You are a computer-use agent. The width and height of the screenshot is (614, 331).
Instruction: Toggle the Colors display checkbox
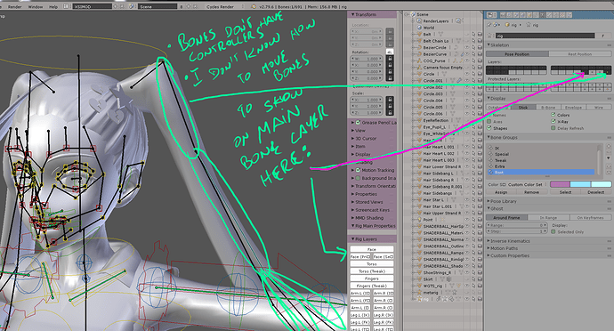tap(553, 115)
